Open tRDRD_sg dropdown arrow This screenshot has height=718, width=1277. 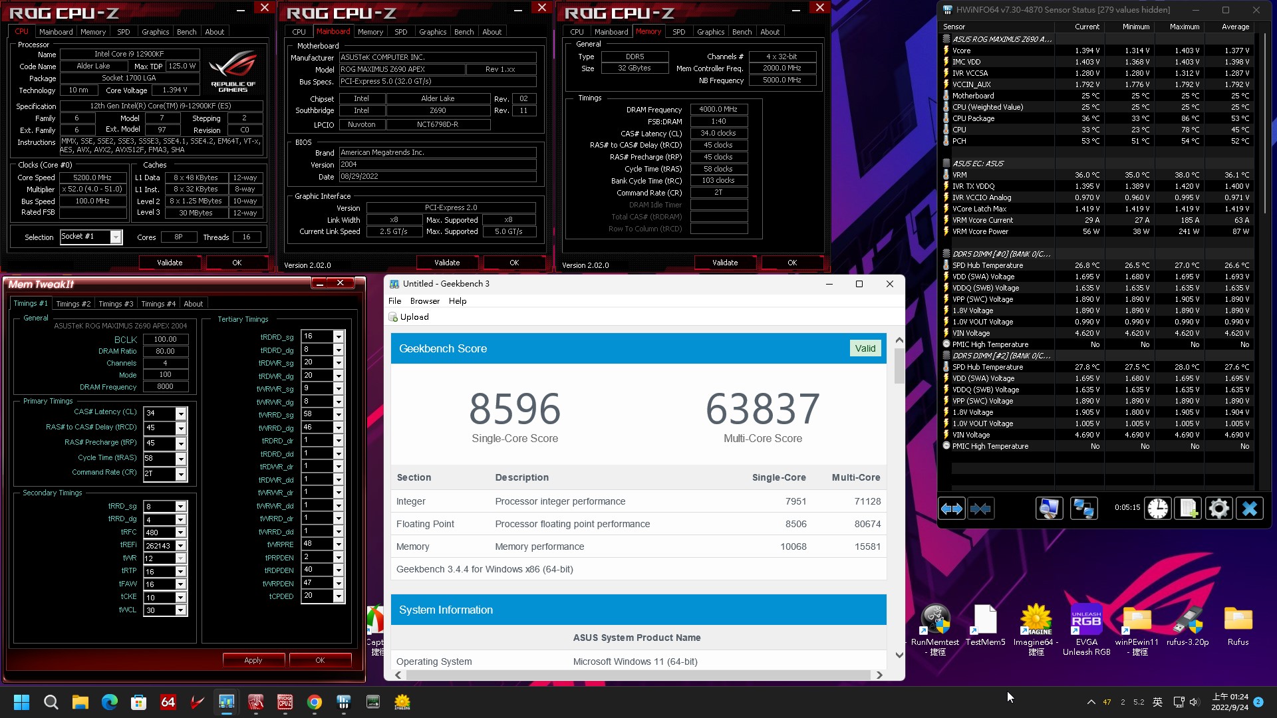pos(339,337)
